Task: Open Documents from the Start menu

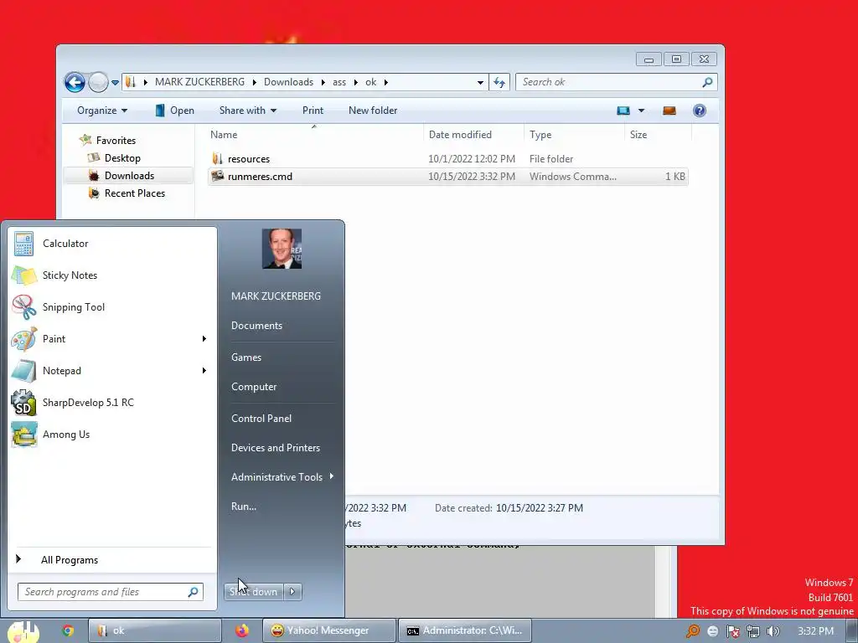Action: [x=256, y=326]
